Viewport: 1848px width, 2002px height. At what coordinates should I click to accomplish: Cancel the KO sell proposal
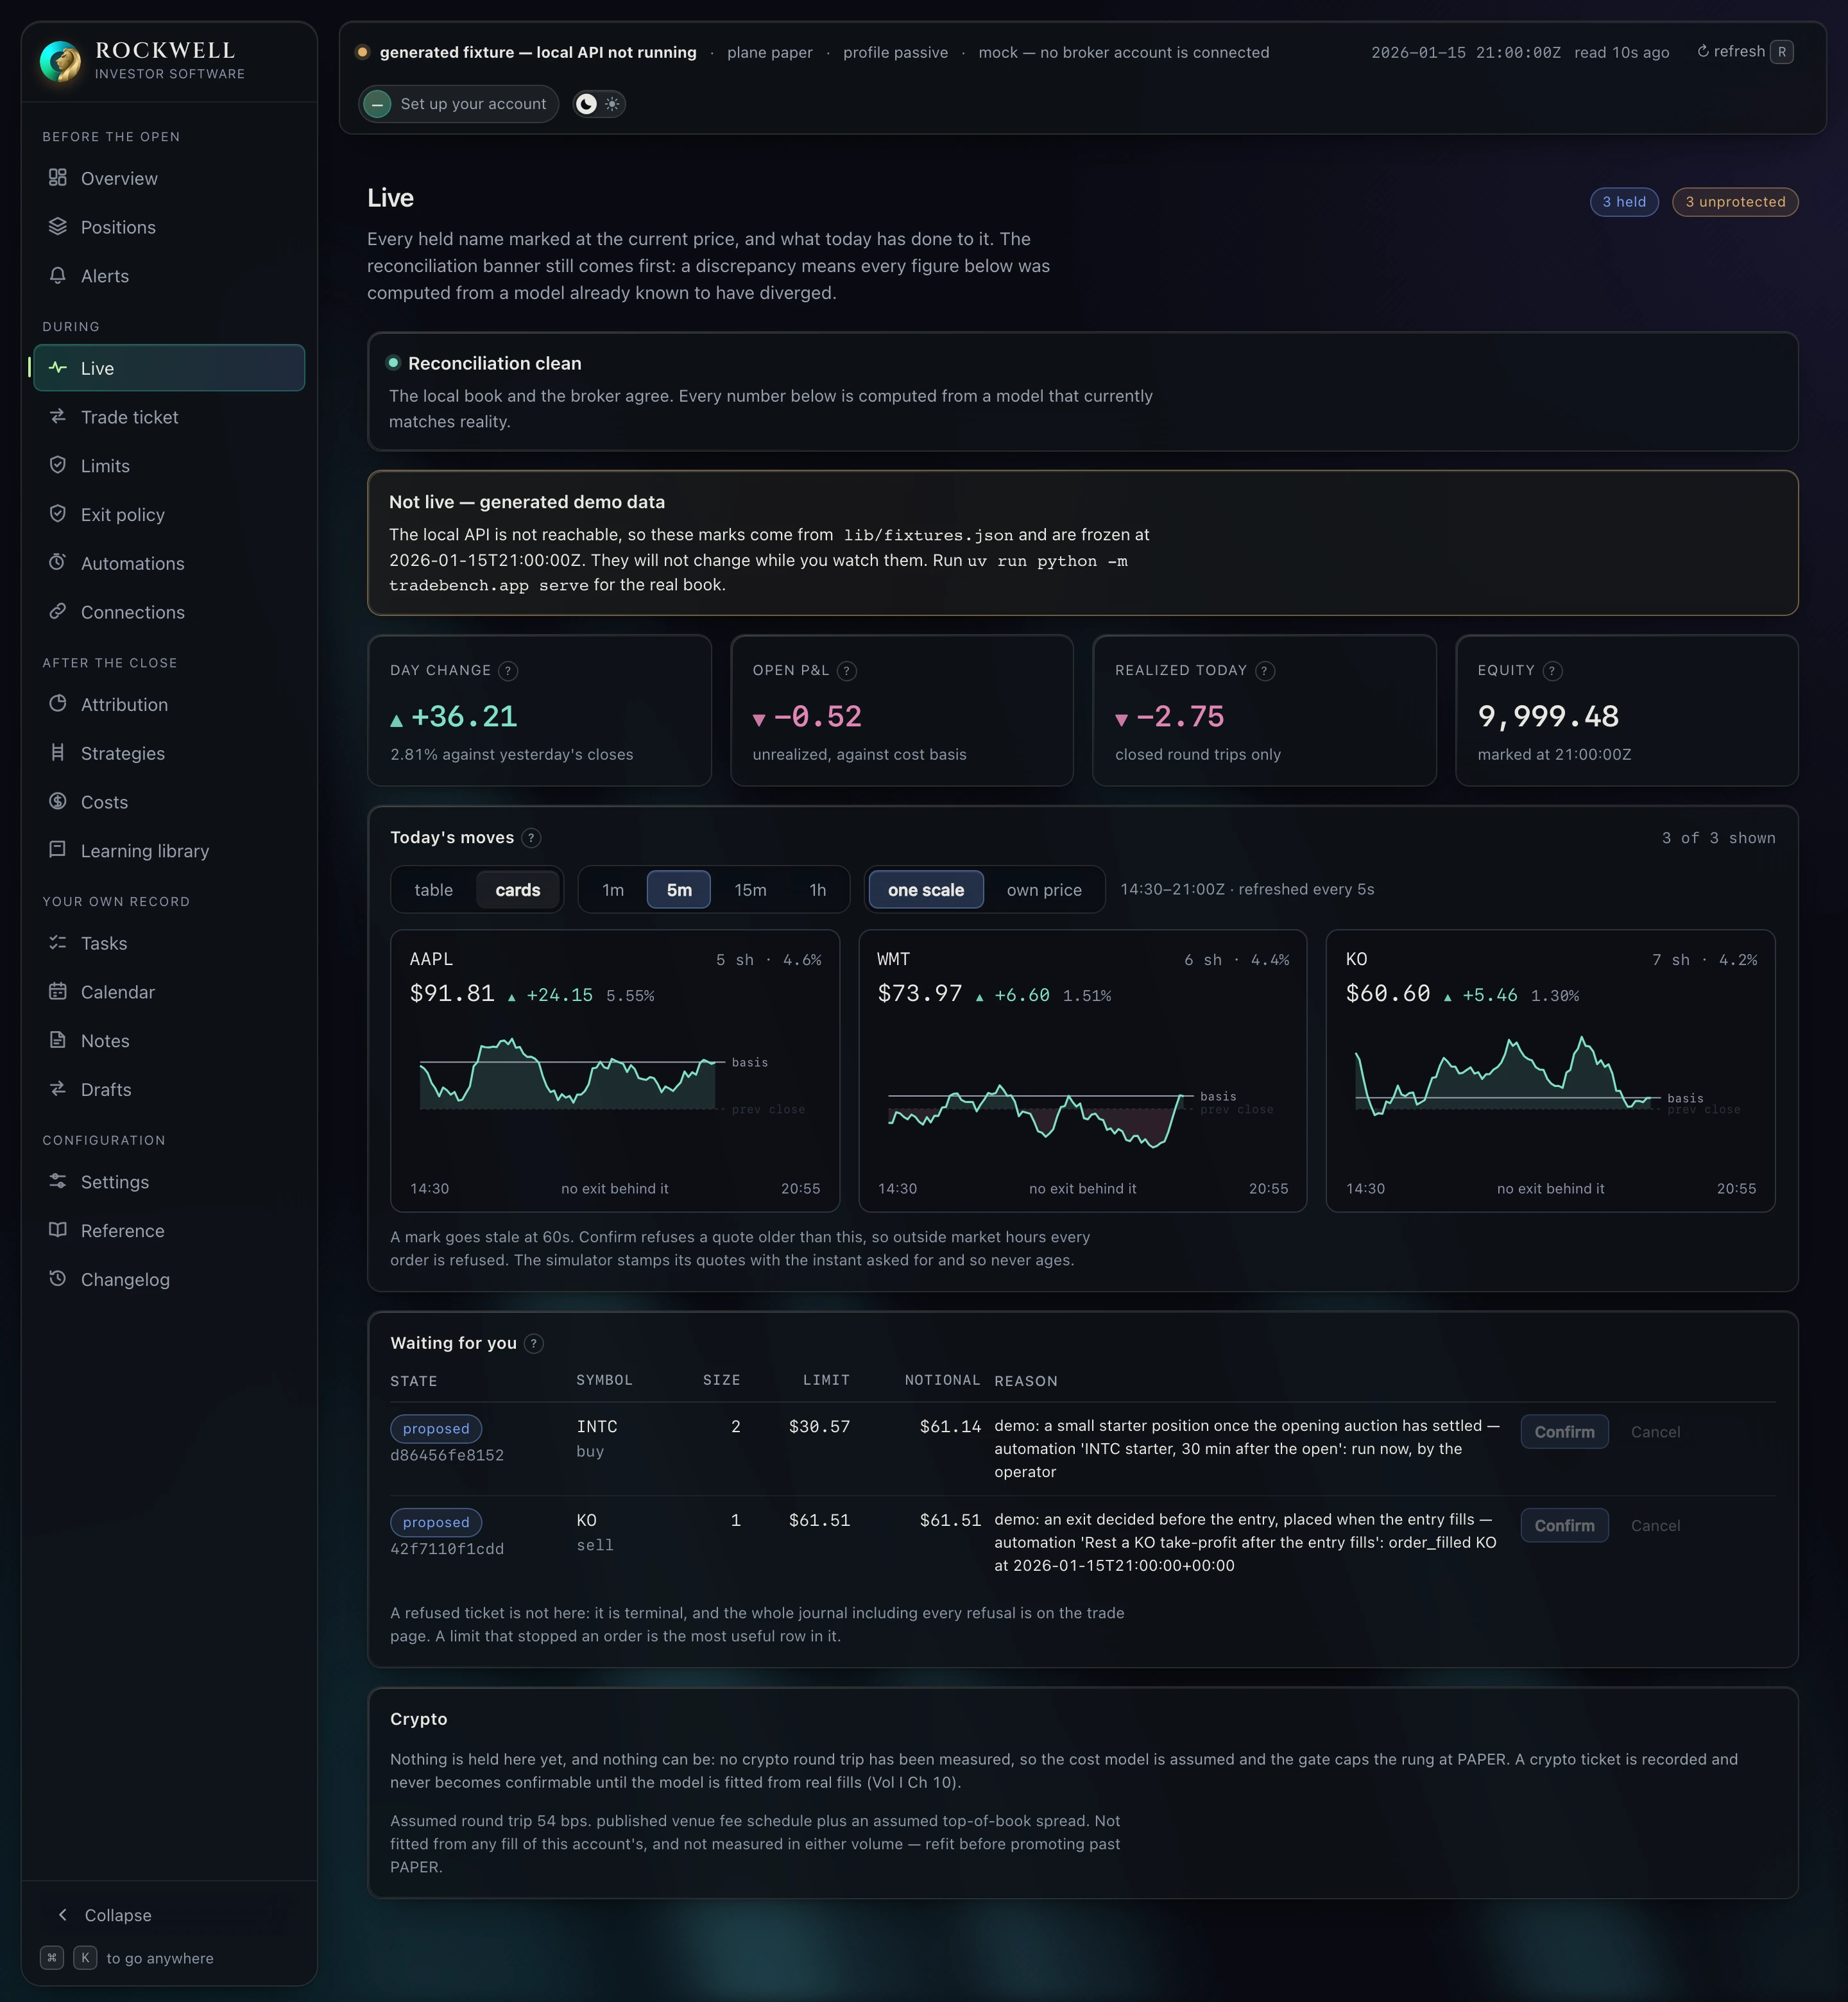pyautogui.click(x=1655, y=1525)
